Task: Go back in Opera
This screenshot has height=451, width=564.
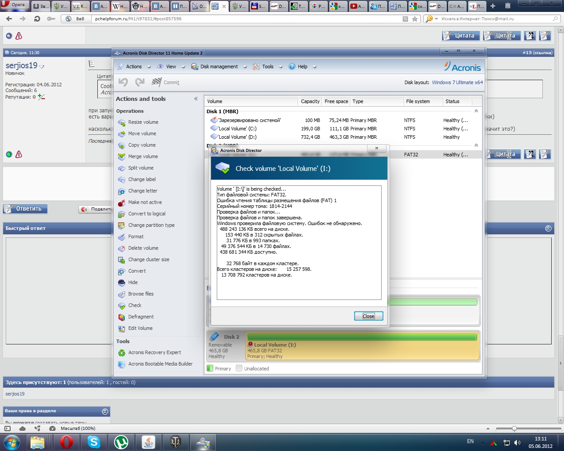Action: [x=9, y=19]
